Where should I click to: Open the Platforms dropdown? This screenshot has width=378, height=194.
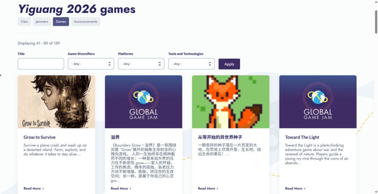click(x=141, y=64)
